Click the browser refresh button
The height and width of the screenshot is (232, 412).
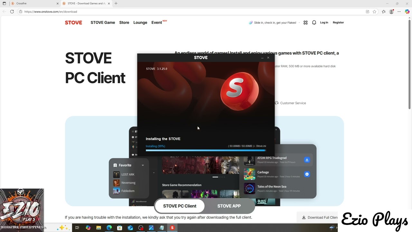tap(12, 12)
